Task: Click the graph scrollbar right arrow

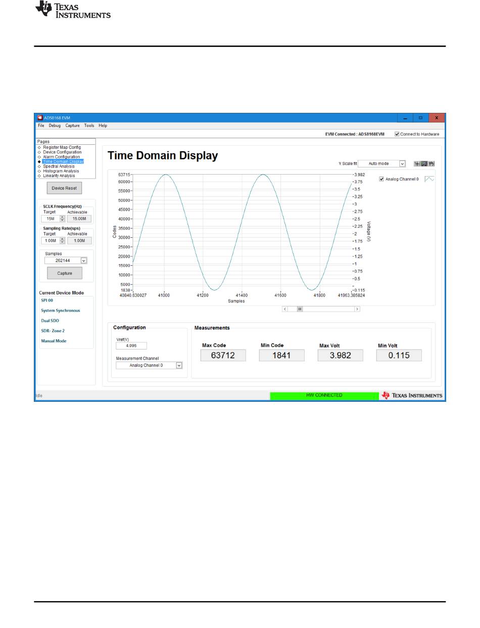Action: click(357, 309)
